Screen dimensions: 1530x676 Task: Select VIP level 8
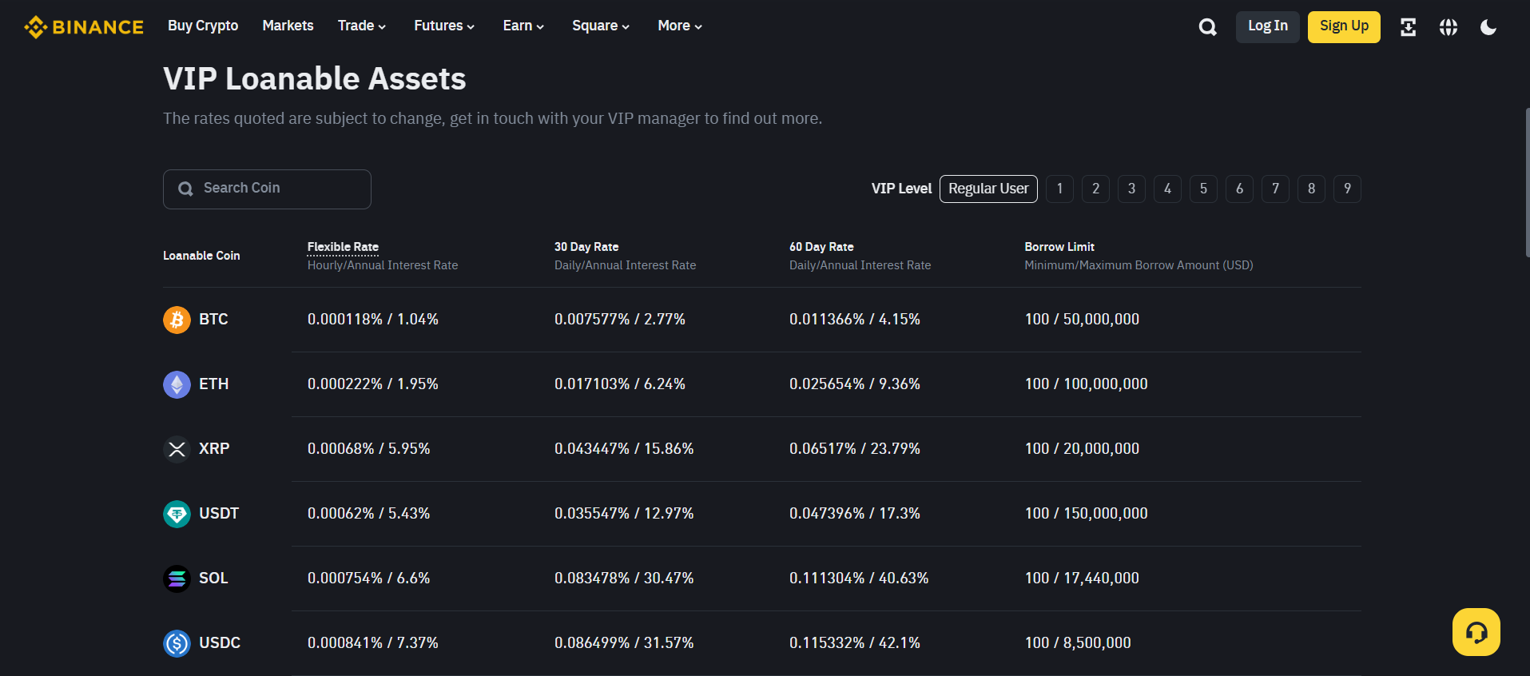click(x=1311, y=189)
